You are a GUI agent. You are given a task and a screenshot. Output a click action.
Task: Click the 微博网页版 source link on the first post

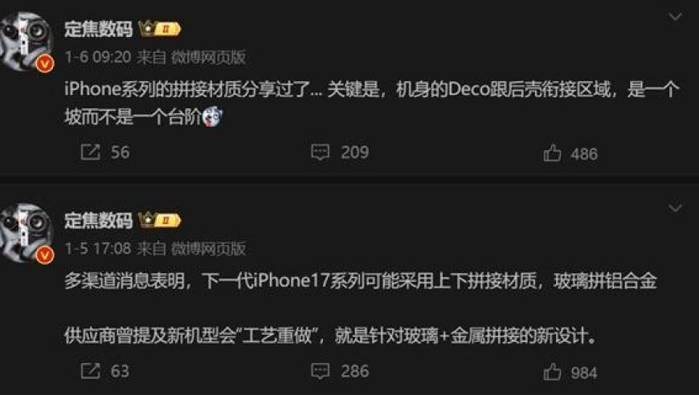(208, 57)
